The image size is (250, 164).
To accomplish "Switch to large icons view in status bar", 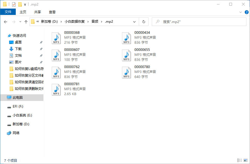I will [x=245, y=160].
